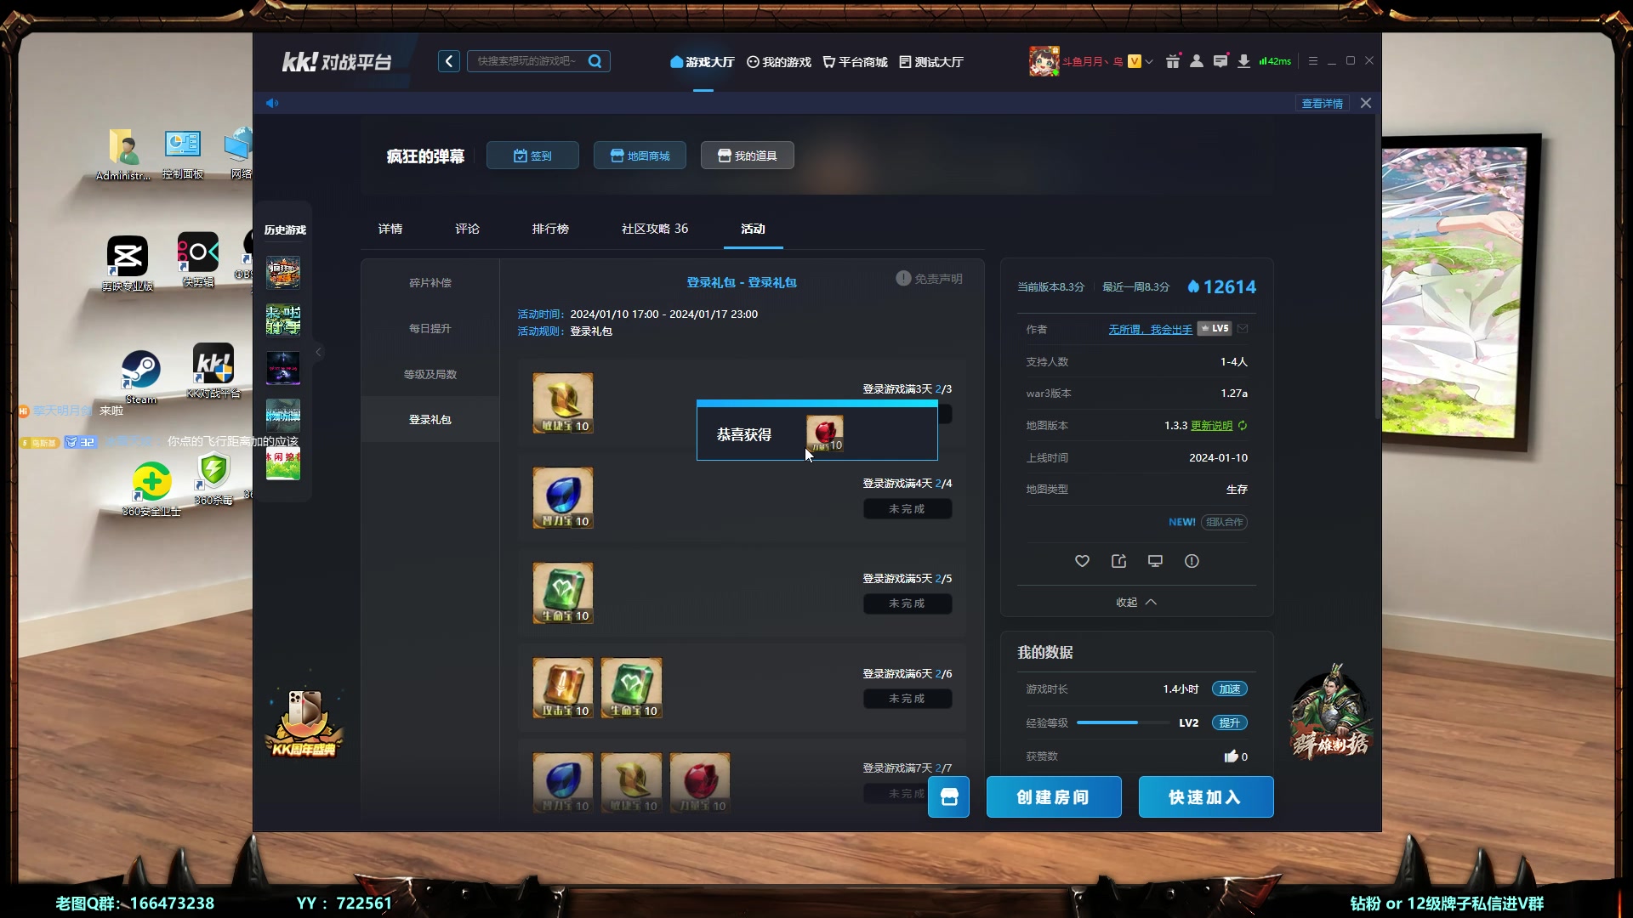The image size is (1633, 918).
Task: Open 更新说明 update notes link
Action: [x=1211, y=426]
